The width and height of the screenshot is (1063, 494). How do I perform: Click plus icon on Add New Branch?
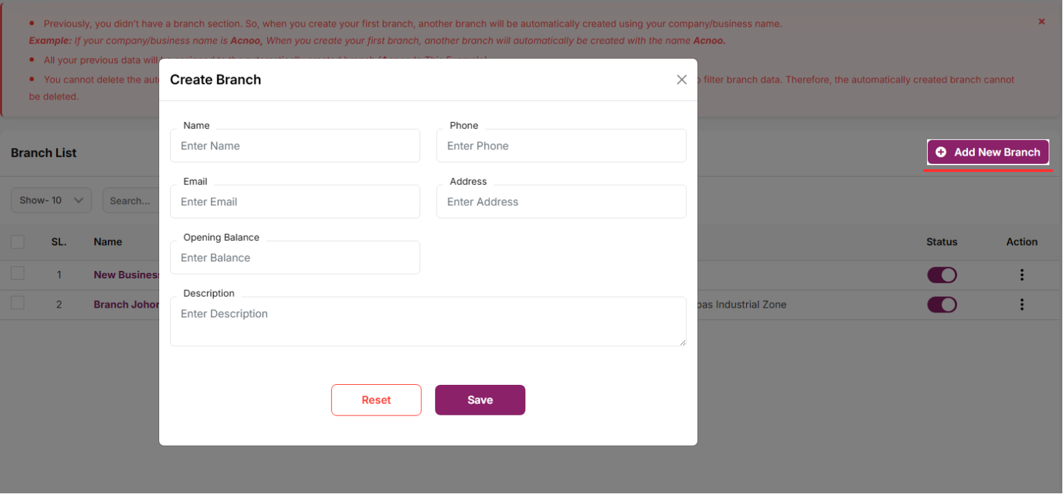pyautogui.click(x=941, y=152)
